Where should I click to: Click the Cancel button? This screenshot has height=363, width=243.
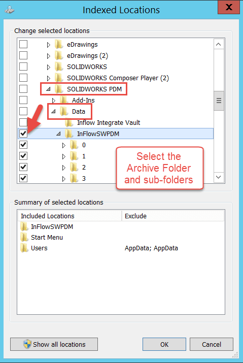coord(212,344)
